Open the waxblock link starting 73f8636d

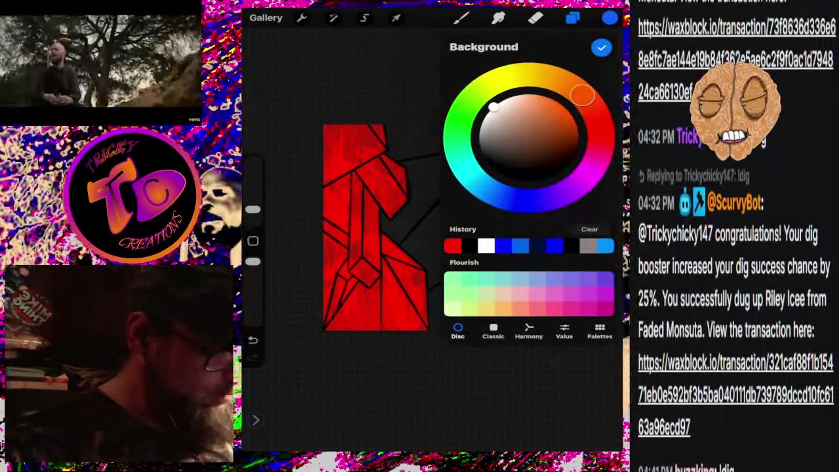[736, 60]
